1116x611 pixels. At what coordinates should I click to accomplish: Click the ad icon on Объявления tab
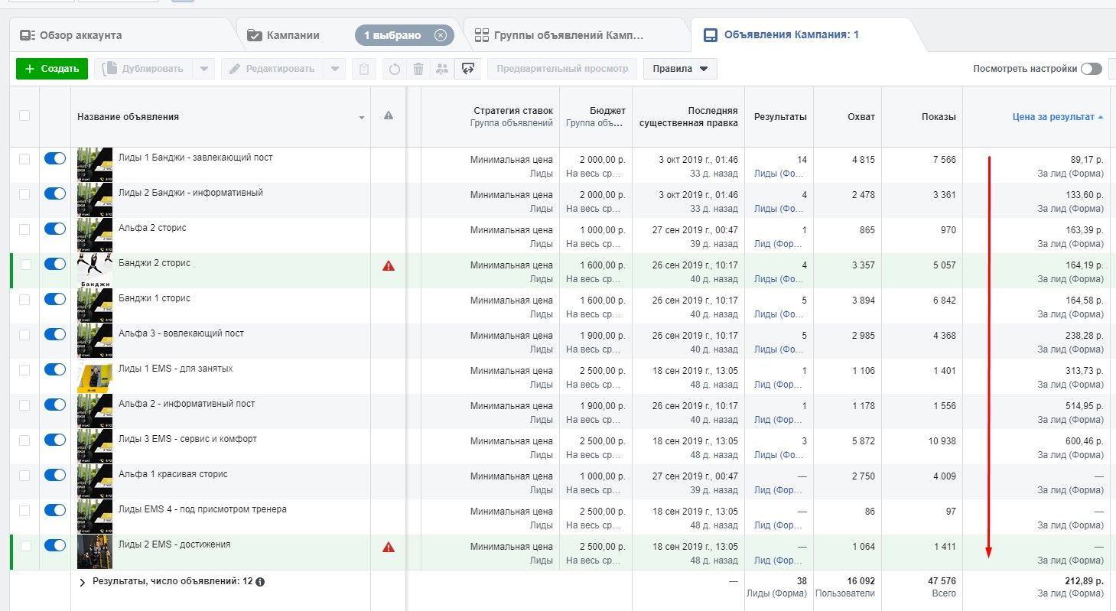pos(711,35)
